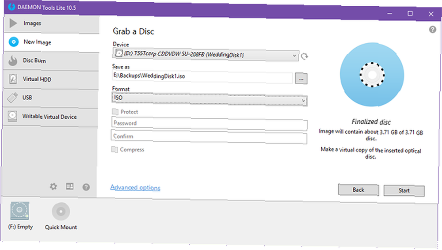Viewport: 442px width, 250px height.
Task: Click the Disc Burn flame icon
Action: click(13, 61)
